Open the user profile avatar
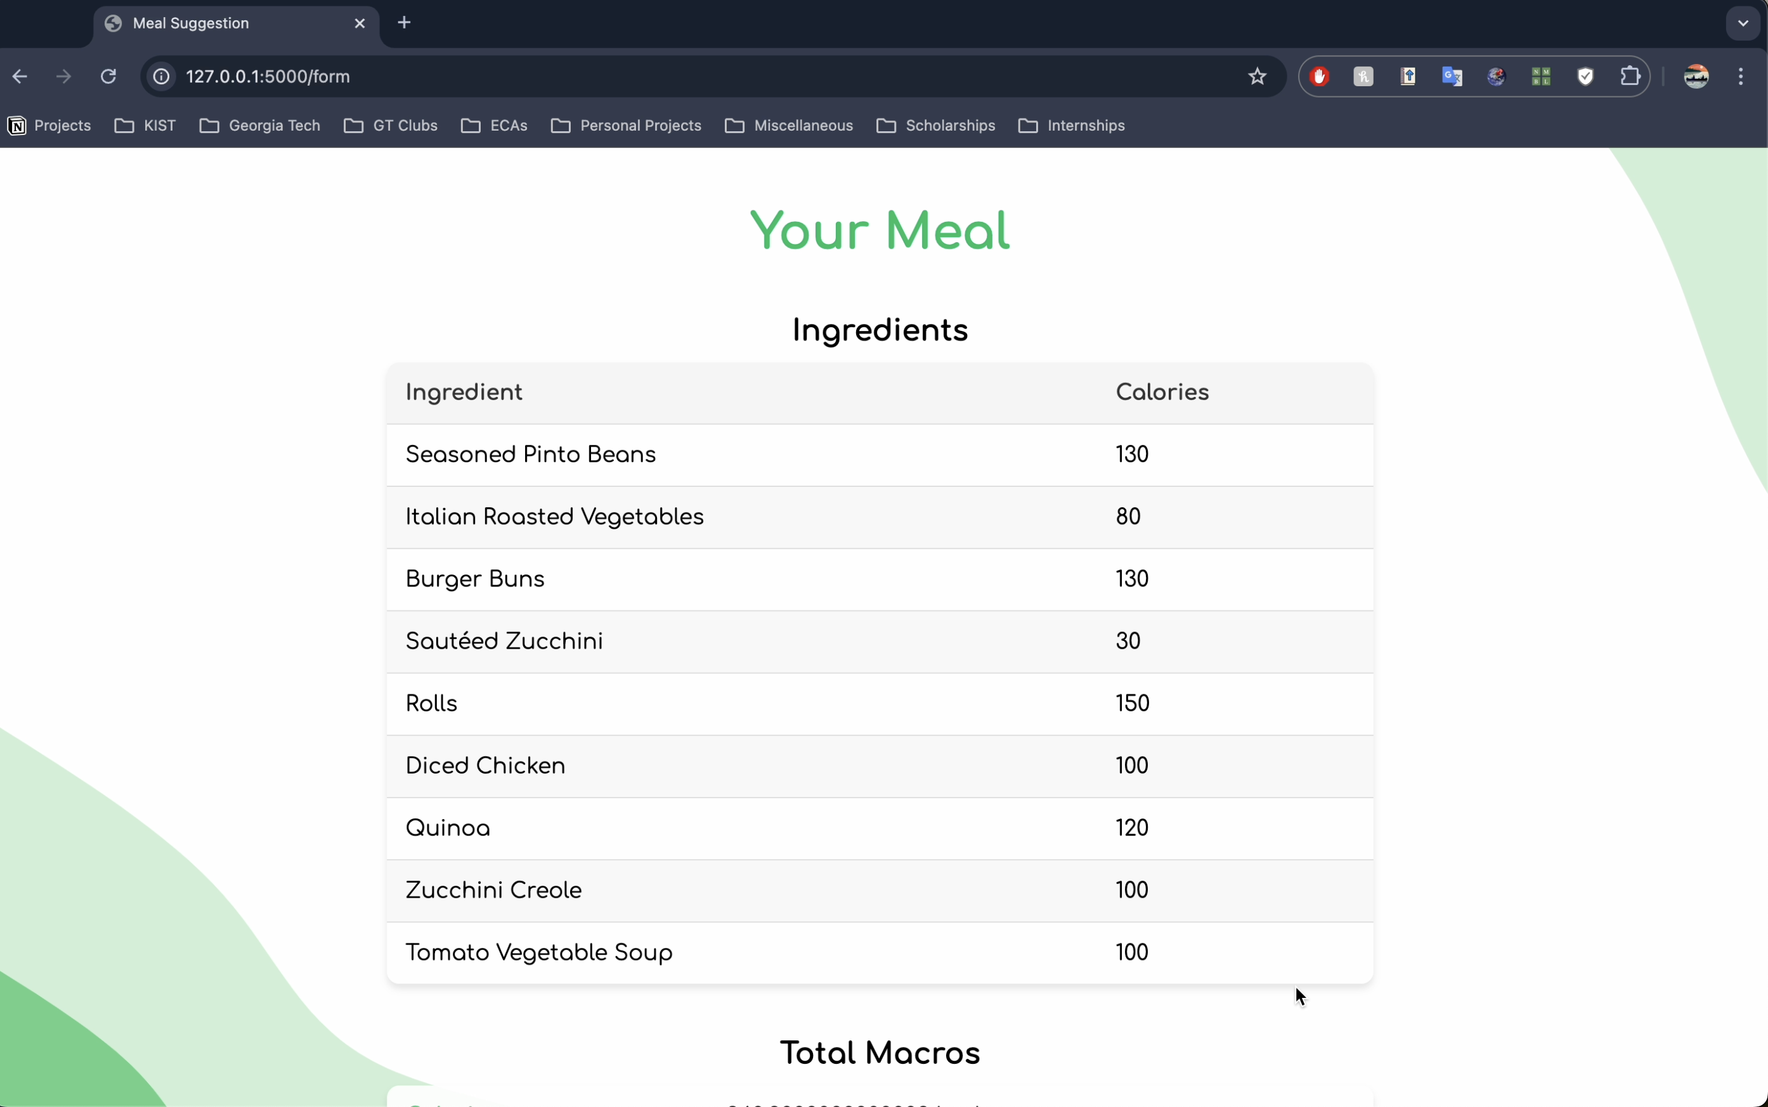Image resolution: width=1768 pixels, height=1107 pixels. [1696, 76]
